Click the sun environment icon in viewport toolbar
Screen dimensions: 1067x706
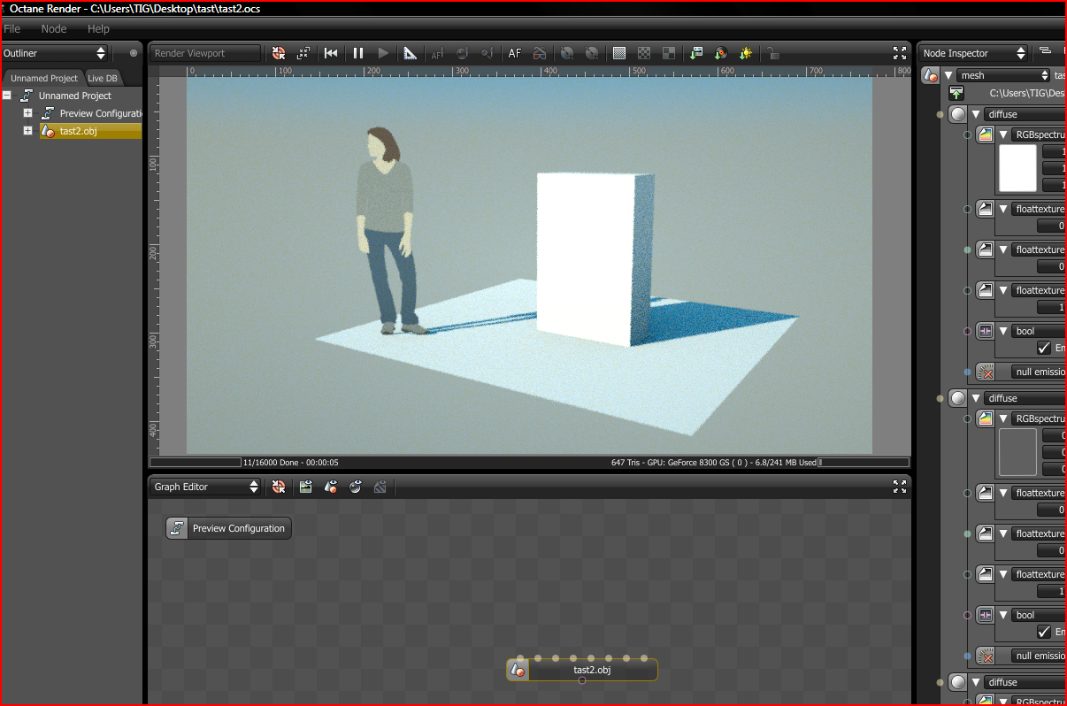click(x=746, y=53)
